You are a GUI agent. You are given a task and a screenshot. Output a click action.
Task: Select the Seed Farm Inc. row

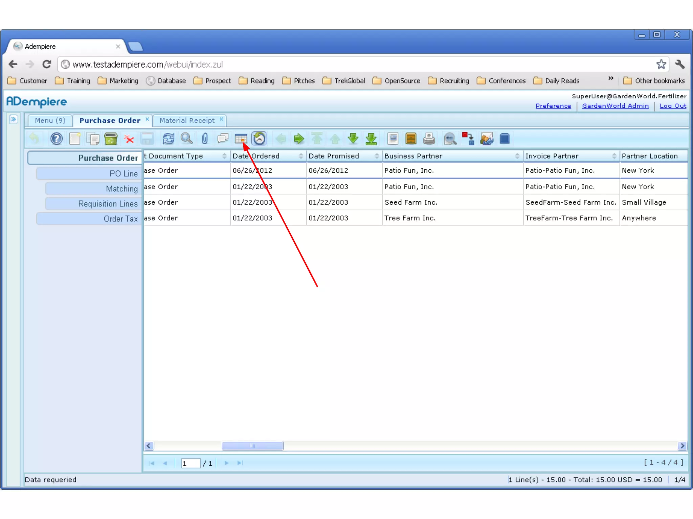pos(416,202)
